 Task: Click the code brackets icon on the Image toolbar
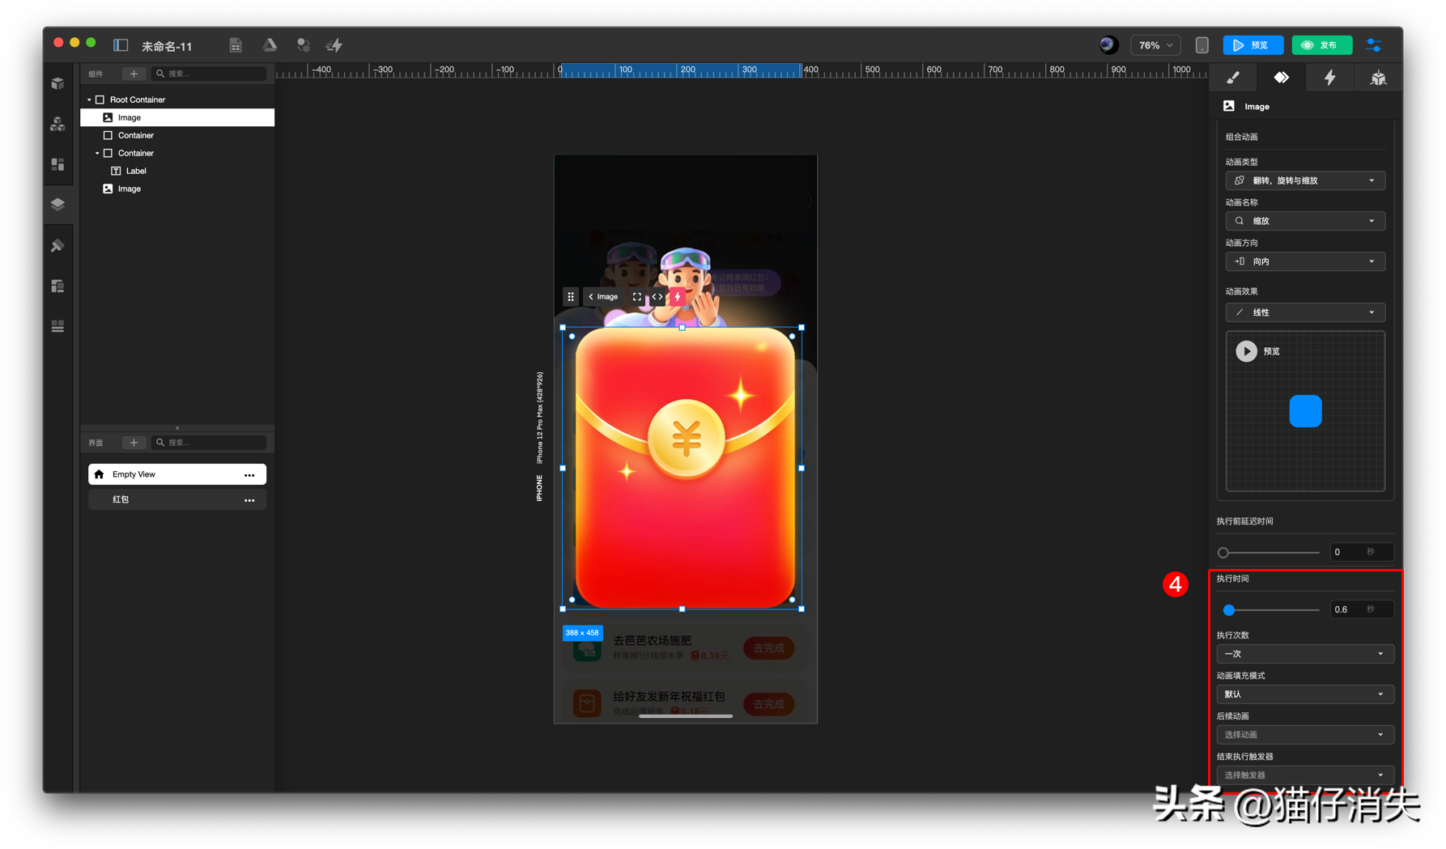point(657,297)
